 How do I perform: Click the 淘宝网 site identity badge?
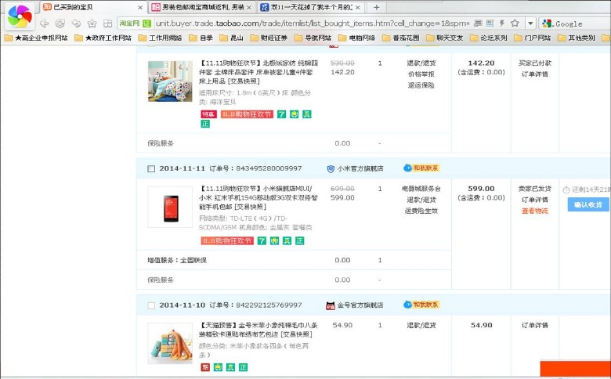pos(135,23)
